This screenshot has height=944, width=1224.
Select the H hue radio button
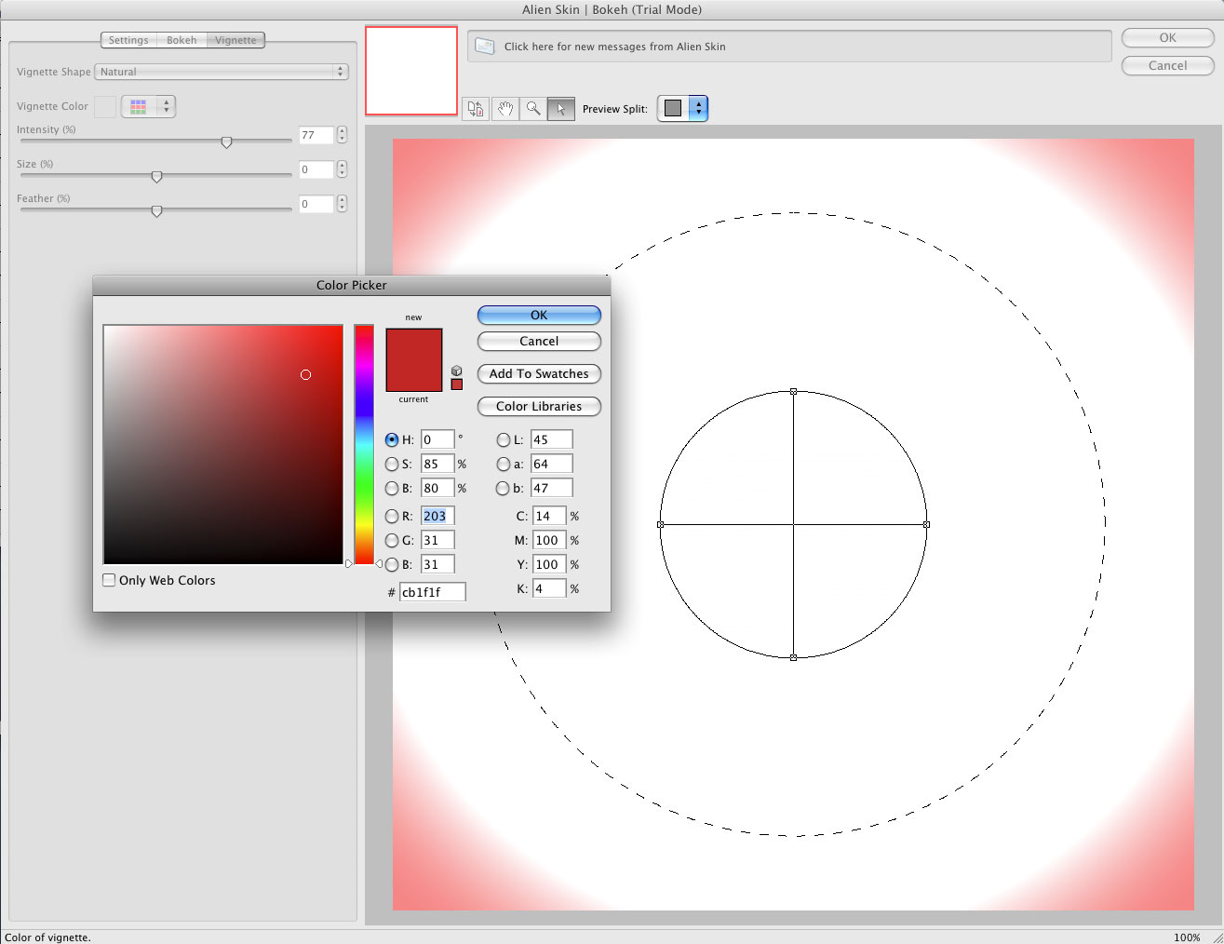tap(392, 439)
